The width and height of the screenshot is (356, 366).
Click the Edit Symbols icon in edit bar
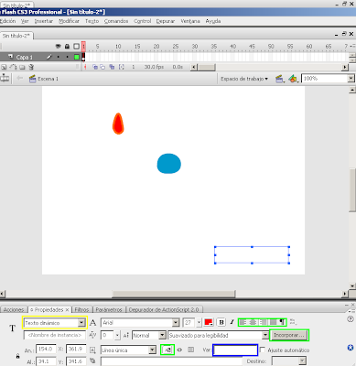pyautogui.click(x=293, y=79)
